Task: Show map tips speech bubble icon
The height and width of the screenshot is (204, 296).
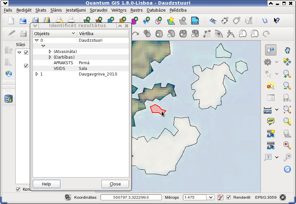Action: [271, 122]
